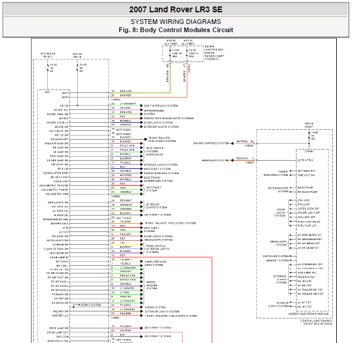
Task: Click the 'MASTER LCK' input label
Action: pyautogui.click(x=61, y=316)
